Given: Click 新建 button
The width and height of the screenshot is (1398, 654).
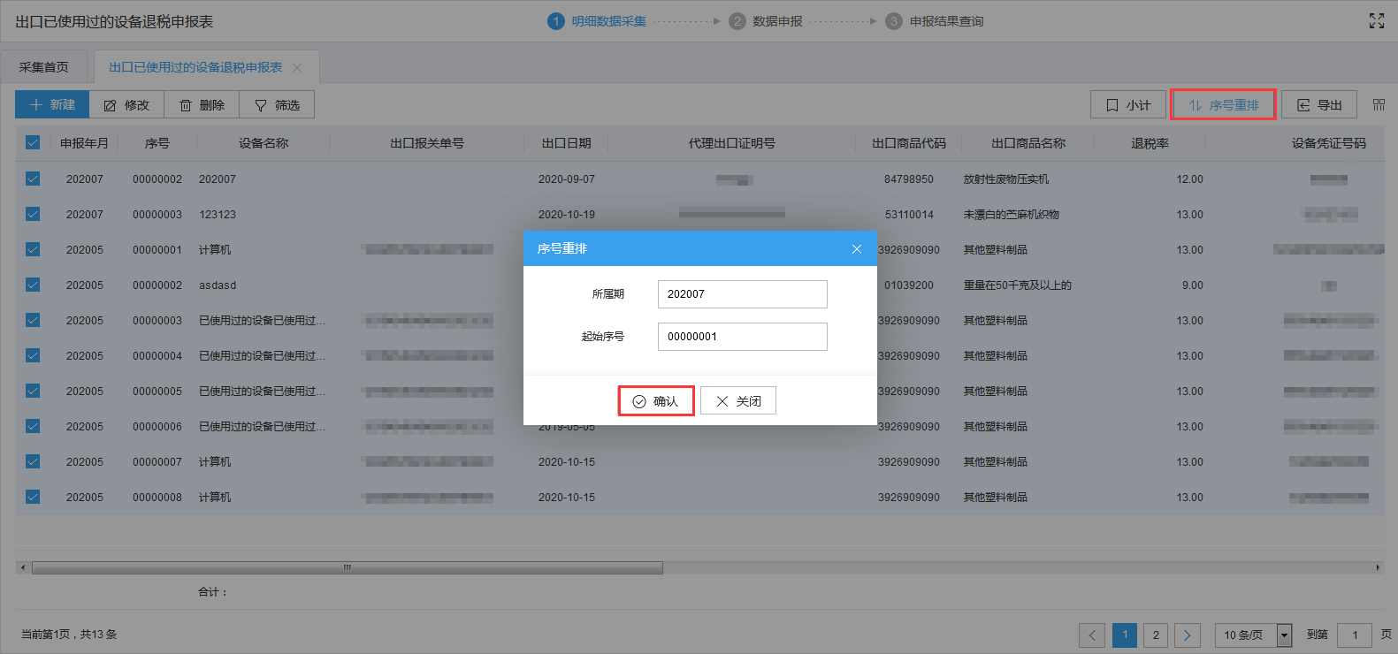Looking at the screenshot, I should click(52, 104).
